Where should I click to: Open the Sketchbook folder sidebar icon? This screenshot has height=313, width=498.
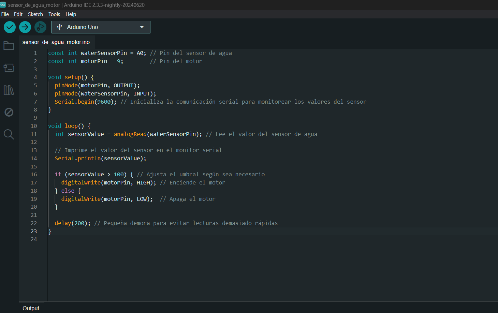(x=9, y=46)
